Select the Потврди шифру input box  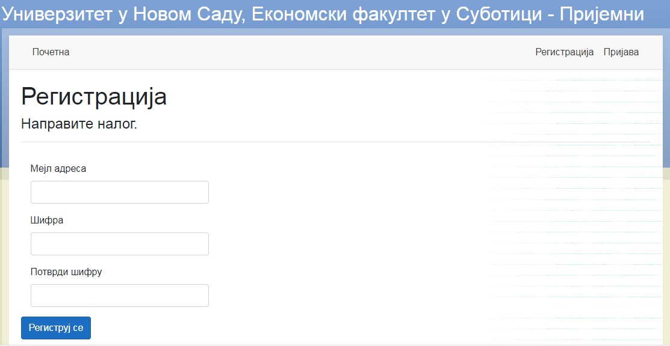click(x=120, y=295)
